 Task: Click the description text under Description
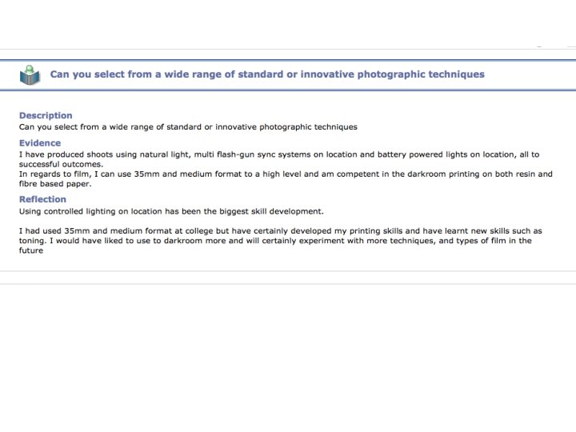pyautogui.click(x=188, y=126)
